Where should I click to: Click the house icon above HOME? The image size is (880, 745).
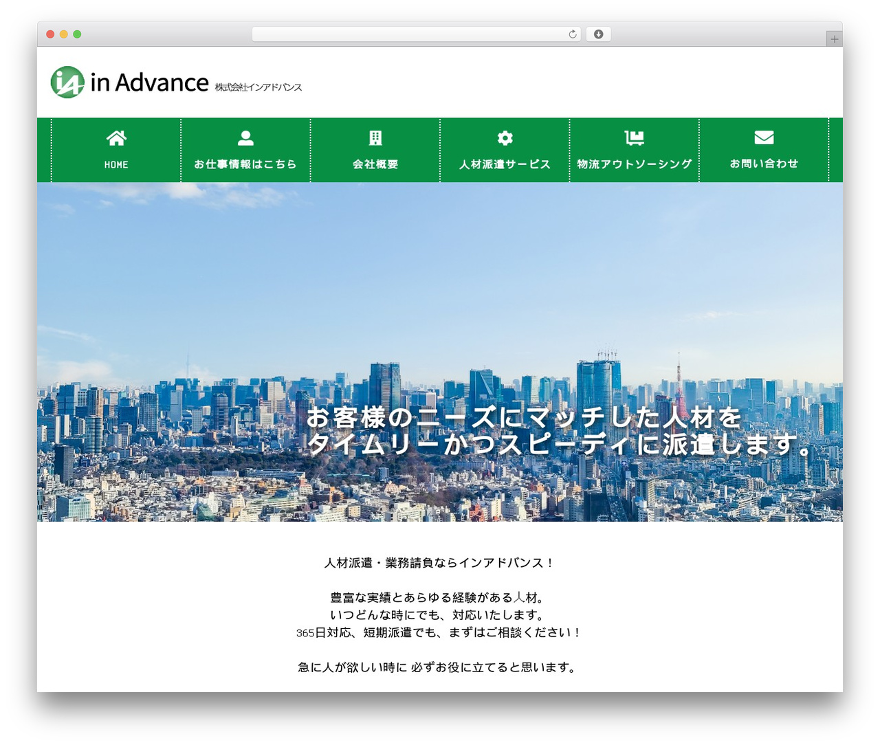(116, 138)
